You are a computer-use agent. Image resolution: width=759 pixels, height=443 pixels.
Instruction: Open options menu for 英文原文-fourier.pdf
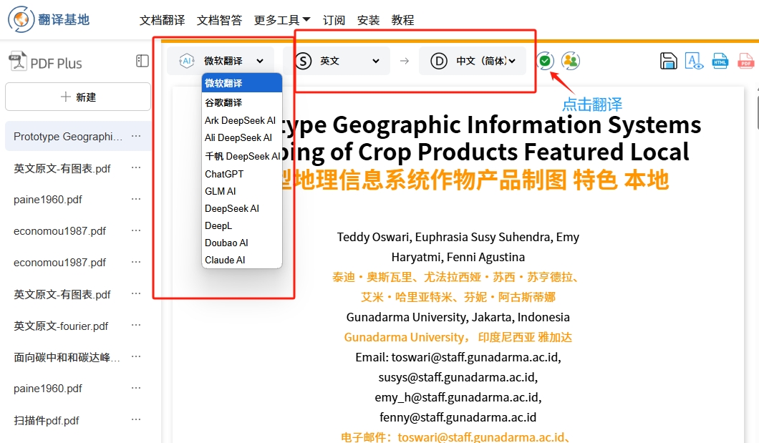pyautogui.click(x=136, y=326)
